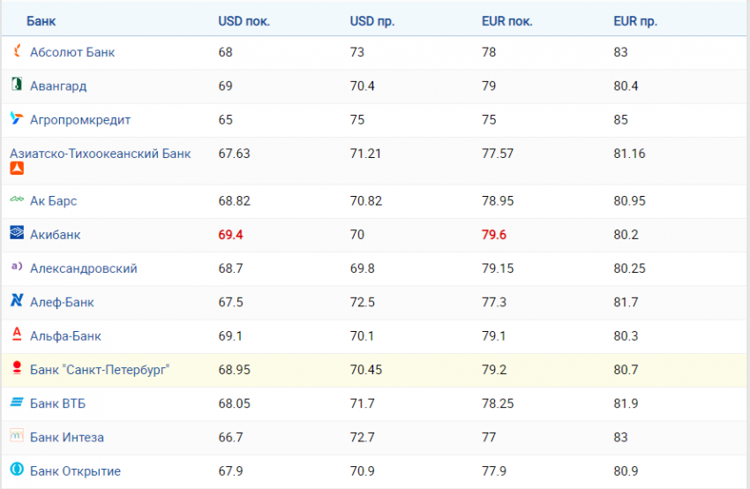Open the Альфа-Банк link
The width and height of the screenshot is (750, 489).
(65, 336)
